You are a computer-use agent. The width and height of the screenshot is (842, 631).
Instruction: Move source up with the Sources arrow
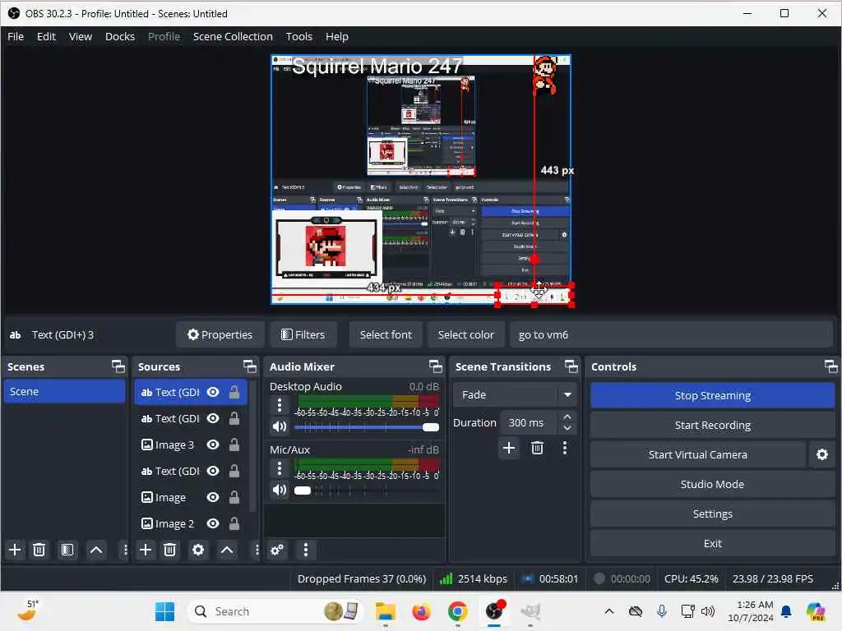click(227, 550)
